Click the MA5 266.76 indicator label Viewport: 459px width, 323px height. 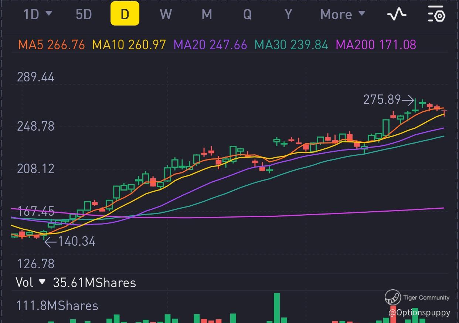coord(51,45)
